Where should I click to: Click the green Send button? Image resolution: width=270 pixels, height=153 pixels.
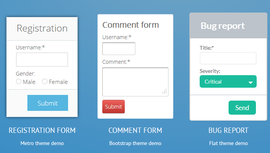242,107
